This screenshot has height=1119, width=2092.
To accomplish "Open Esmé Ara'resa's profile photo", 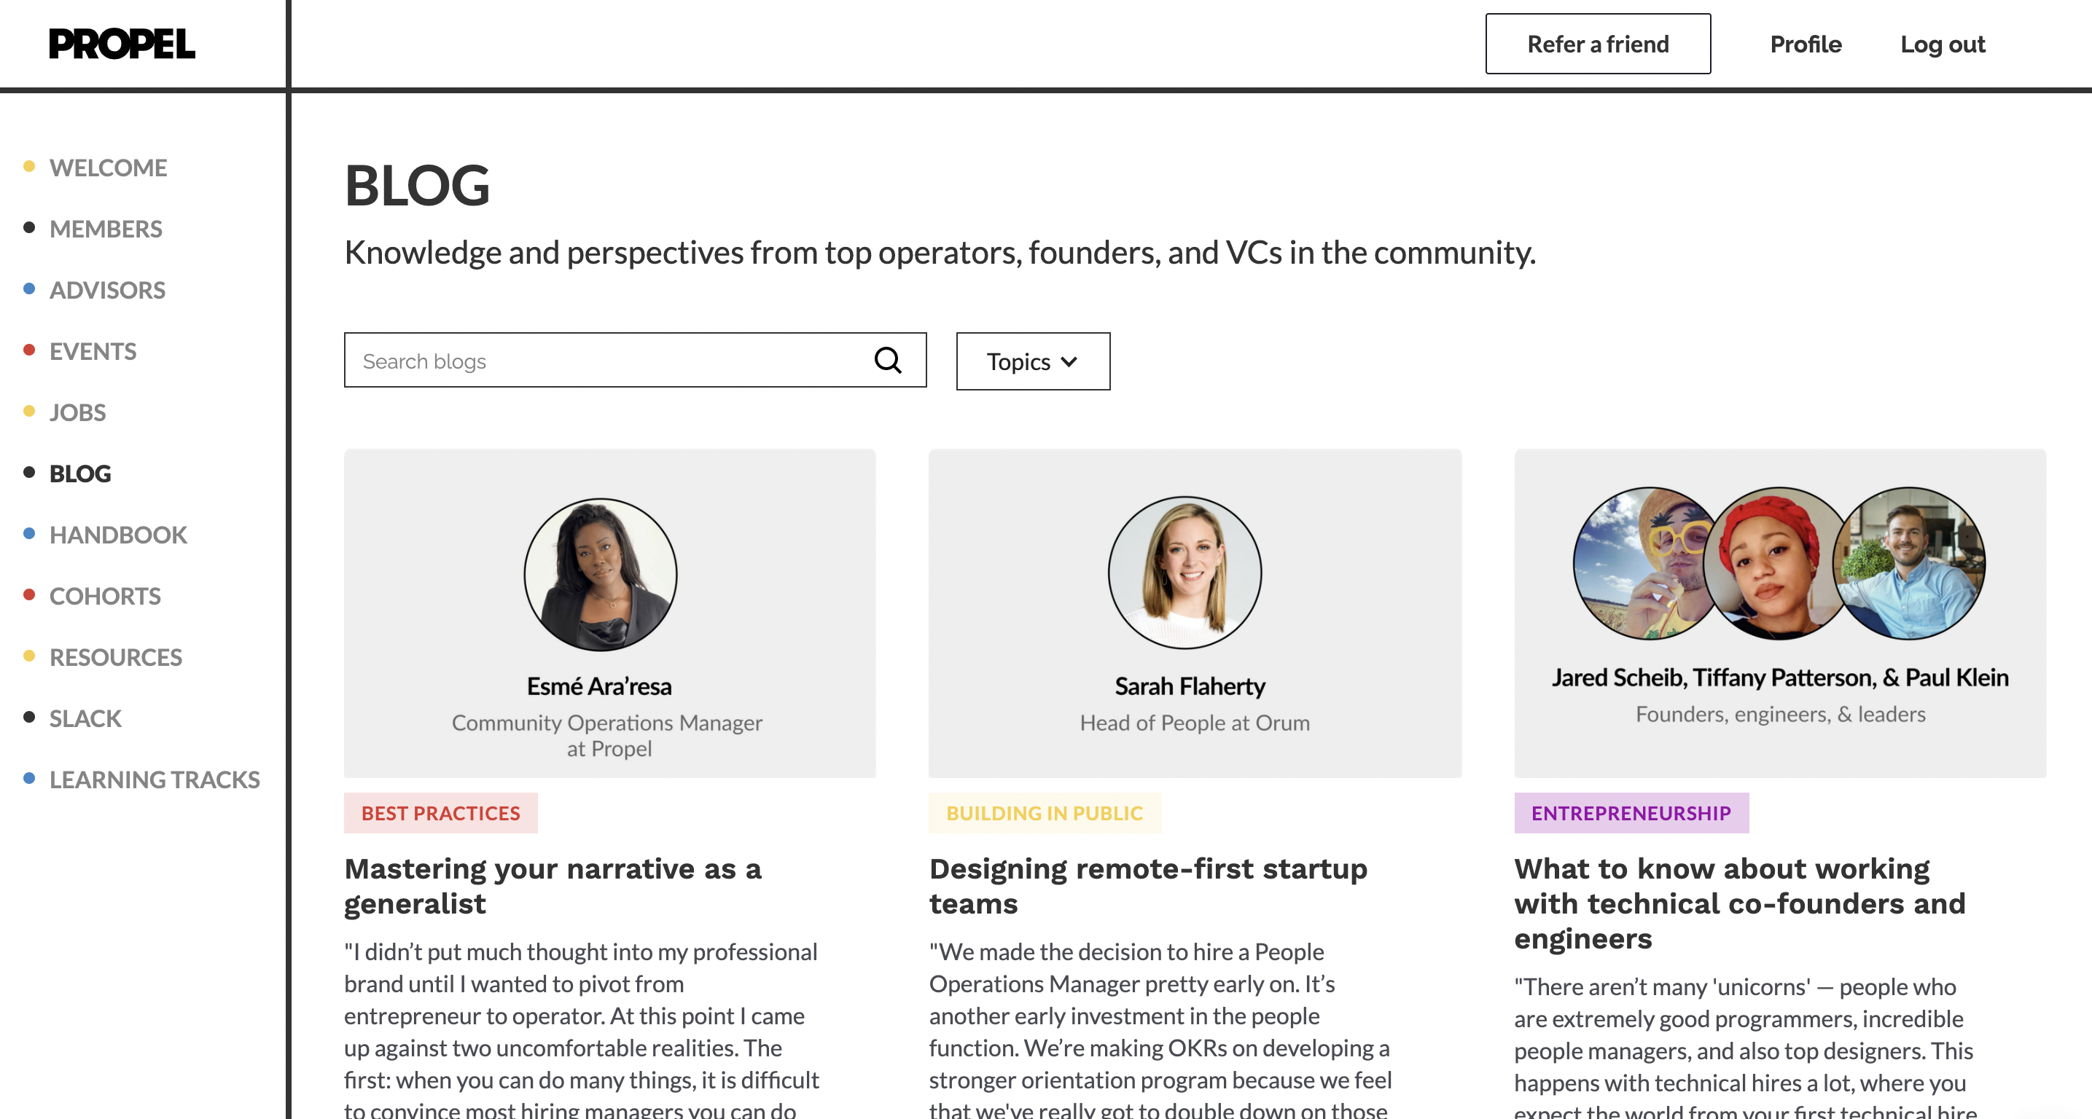I will (600, 575).
